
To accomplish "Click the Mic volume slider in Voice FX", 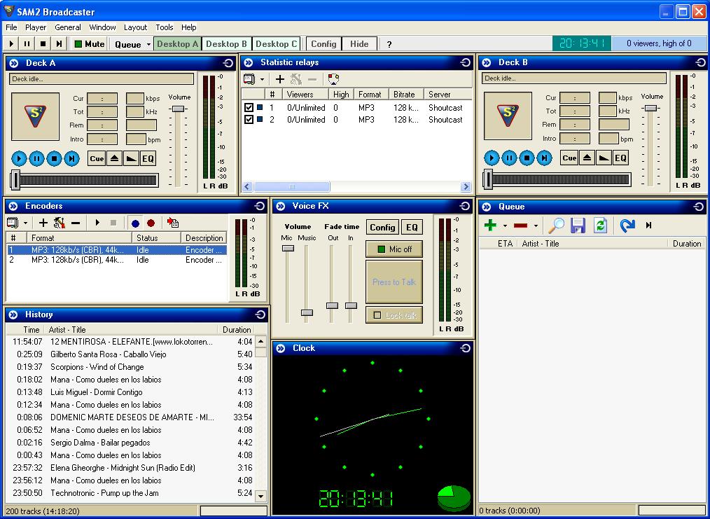I will point(288,248).
